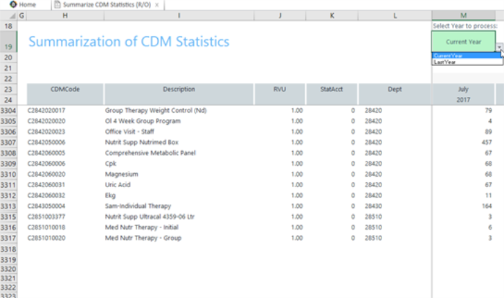Click the July 2017 column header

[462, 94]
